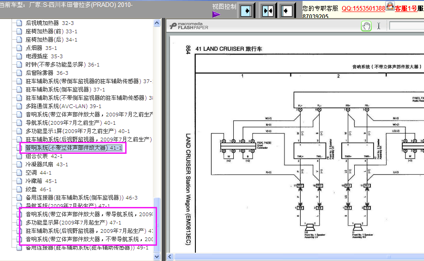
Task: Open 后视镜加热器 32-3 diagram
Action: point(49,23)
